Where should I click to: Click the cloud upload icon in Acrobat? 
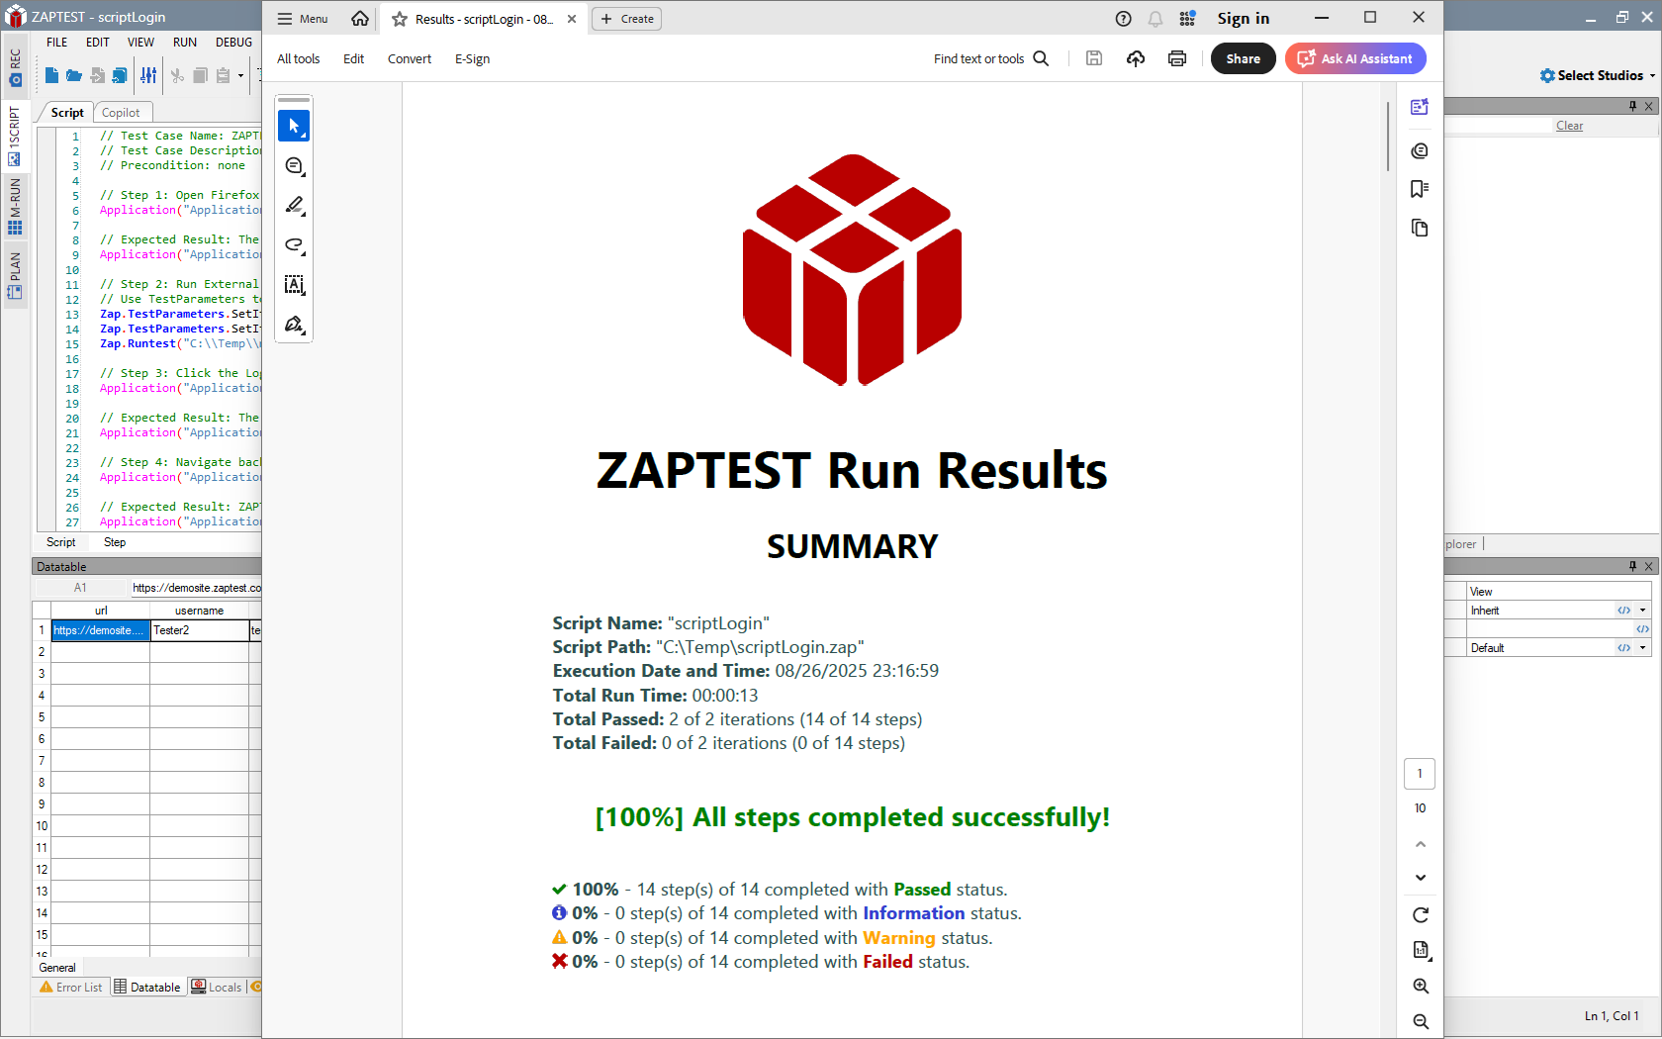coord(1136,58)
